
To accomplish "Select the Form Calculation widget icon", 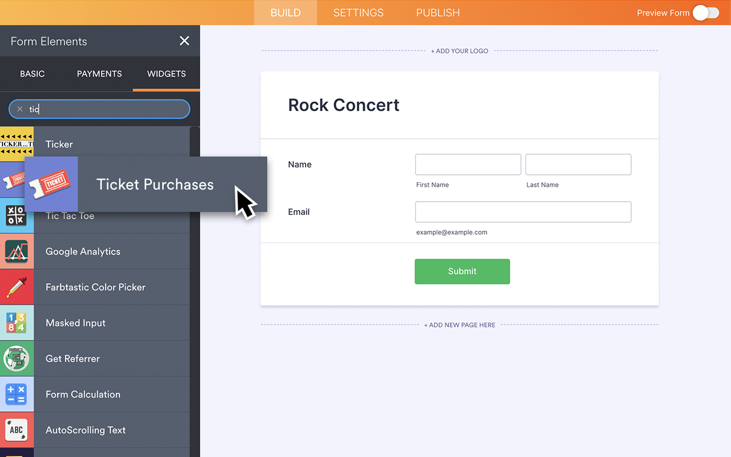I will click(17, 394).
